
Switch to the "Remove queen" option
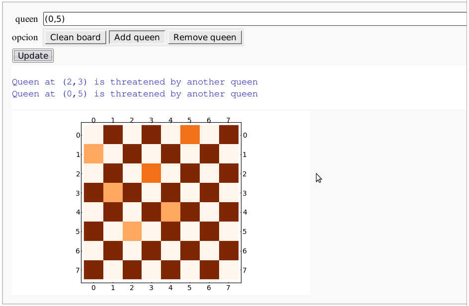click(205, 37)
